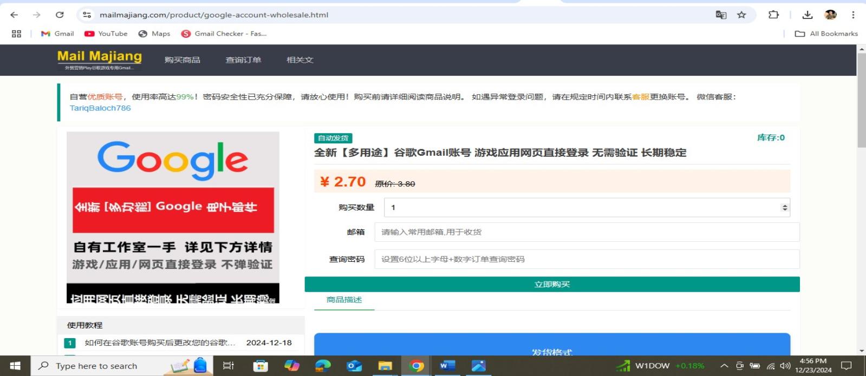Adjust quantity with the 购买数量 stepper arrows
866x376 pixels.
point(785,208)
